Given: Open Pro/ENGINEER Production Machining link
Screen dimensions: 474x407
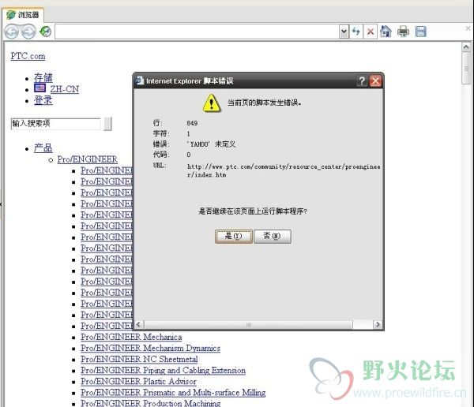Looking at the screenshot, I should (151, 403).
